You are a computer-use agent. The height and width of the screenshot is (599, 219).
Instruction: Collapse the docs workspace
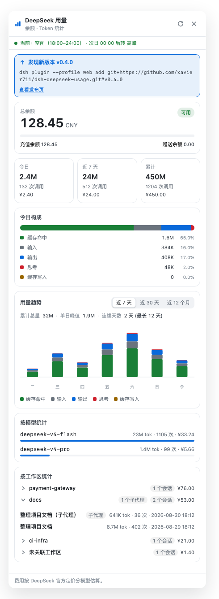click(x=107, y=500)
